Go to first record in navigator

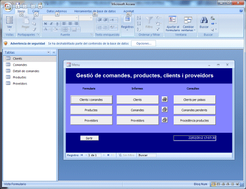pos(82,155)
